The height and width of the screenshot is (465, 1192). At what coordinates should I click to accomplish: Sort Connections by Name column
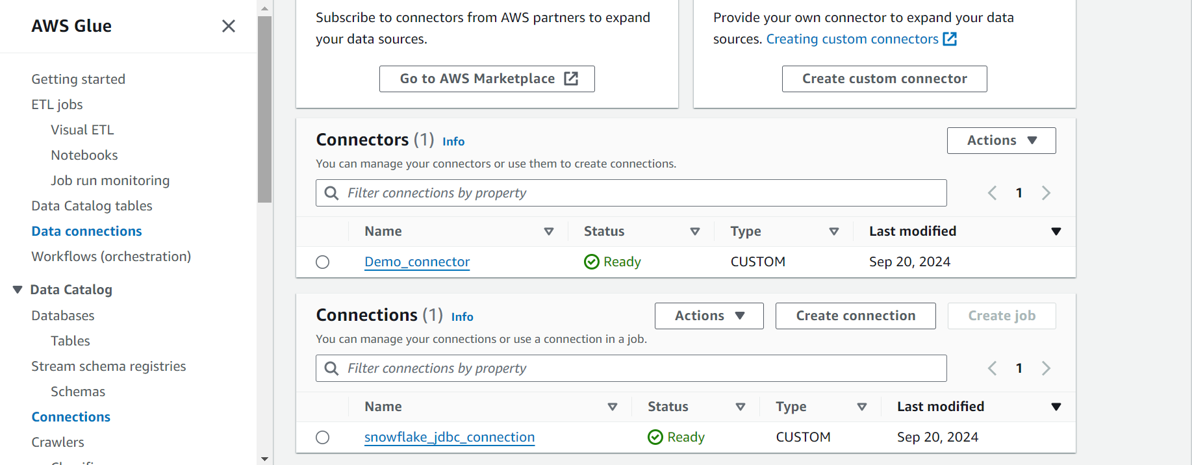tap(613, 407)
